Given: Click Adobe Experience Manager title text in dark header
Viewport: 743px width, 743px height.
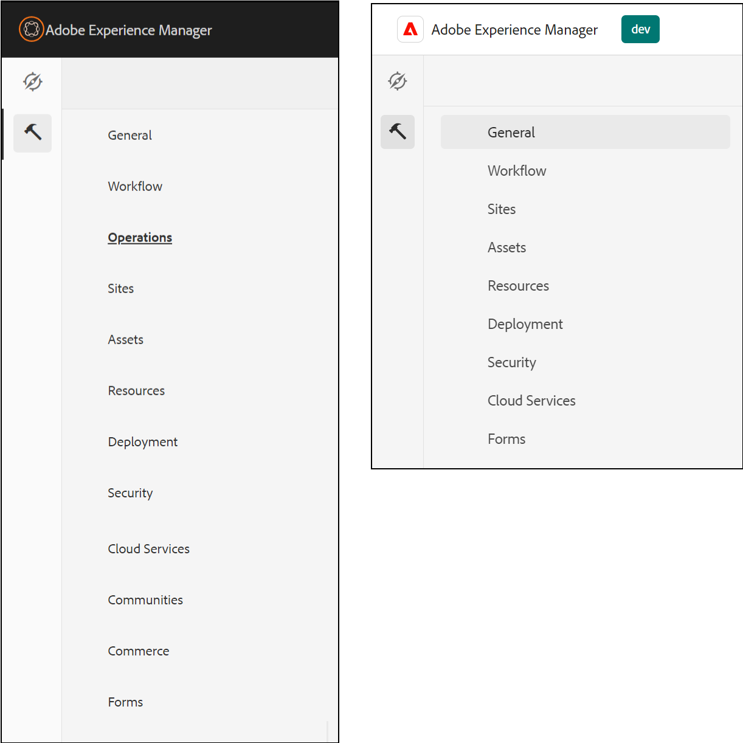Looking at the screenshot, I should pyautogui.click(x=129, y=30).
